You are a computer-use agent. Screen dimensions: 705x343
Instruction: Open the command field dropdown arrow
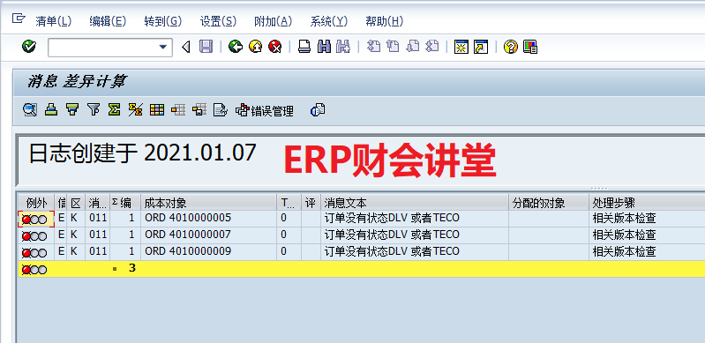pos(163,47)
